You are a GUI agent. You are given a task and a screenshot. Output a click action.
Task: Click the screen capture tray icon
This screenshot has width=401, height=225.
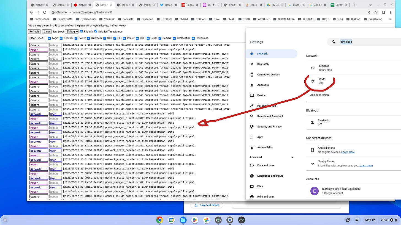point(348,220)
